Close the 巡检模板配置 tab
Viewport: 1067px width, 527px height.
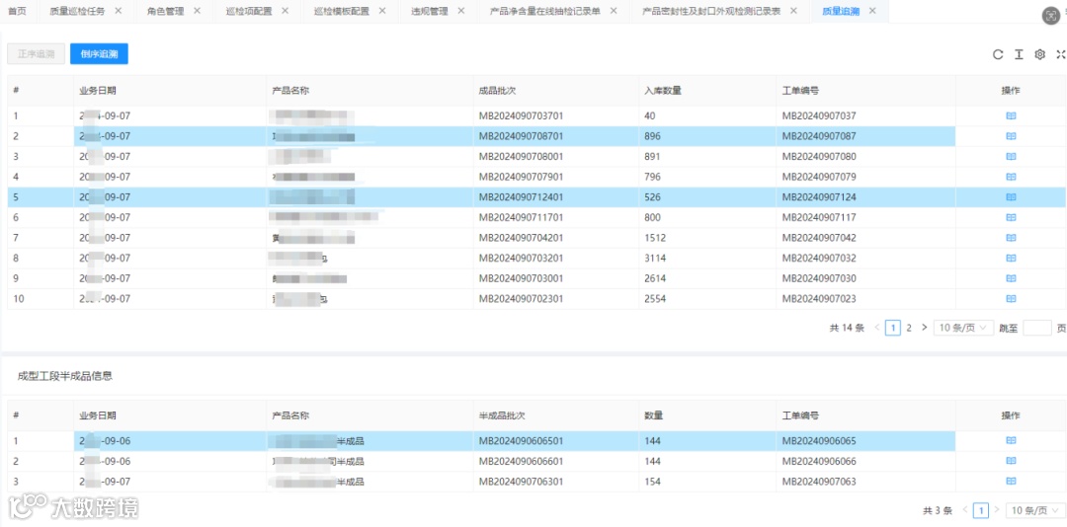(381, 11)
